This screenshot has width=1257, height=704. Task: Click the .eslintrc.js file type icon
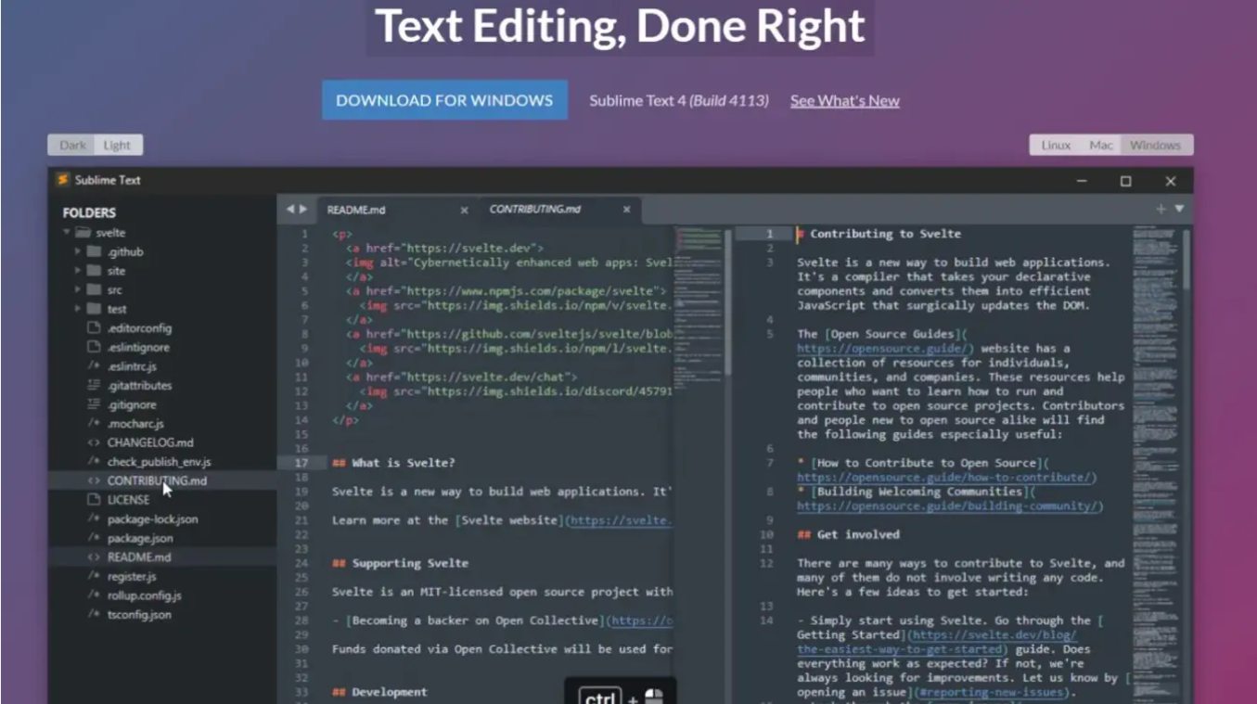tap(93, 366)
